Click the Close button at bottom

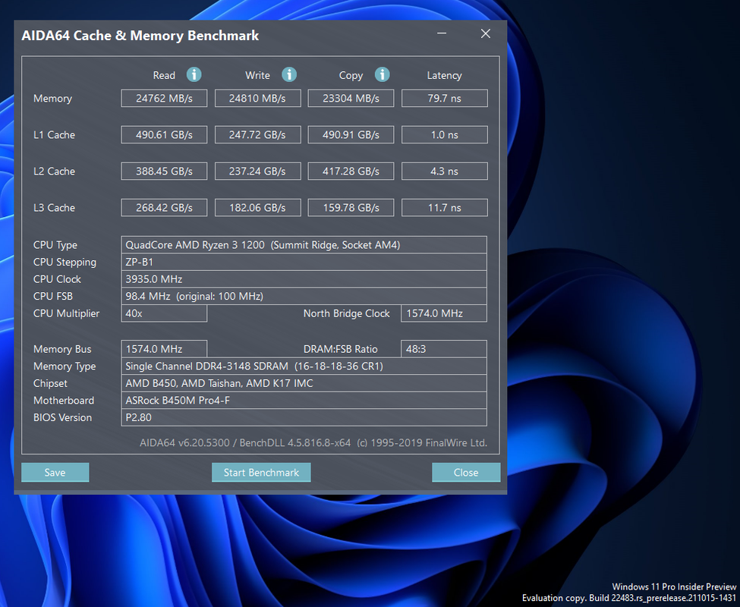coord(466,472)
